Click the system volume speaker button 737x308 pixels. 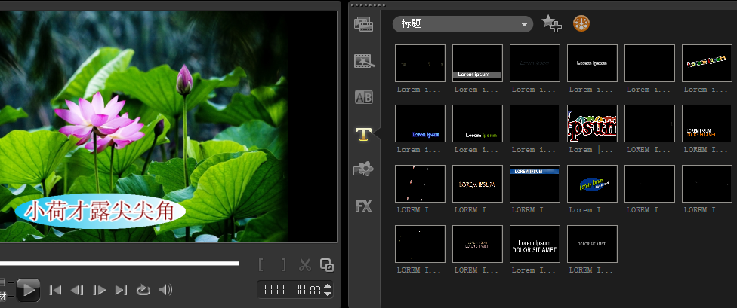[165, 289]
